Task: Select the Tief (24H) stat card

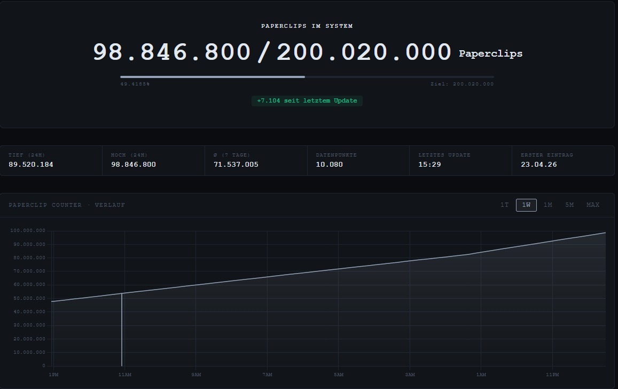Action: (x=51, y=160)
